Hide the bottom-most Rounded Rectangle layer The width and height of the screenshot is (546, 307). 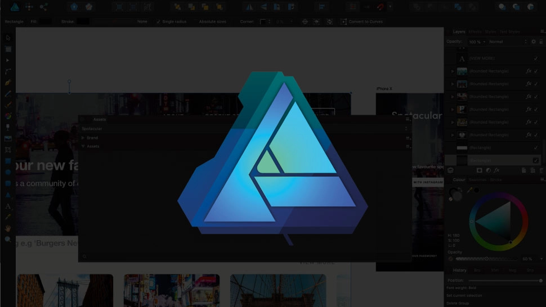536,135
